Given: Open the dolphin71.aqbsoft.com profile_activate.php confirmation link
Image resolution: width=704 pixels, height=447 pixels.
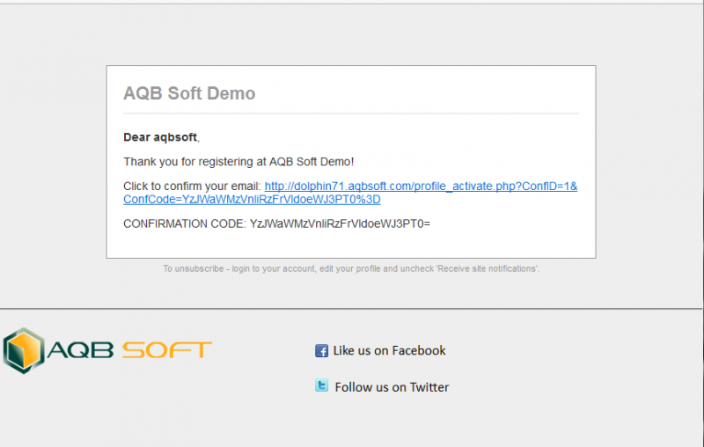Looking at the screenshot, I should point(421,187).
